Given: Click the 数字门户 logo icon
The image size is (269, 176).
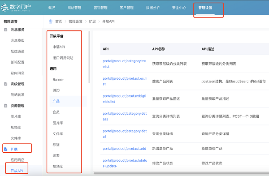Looking at the screenshot, I should [x=4, y=8].
